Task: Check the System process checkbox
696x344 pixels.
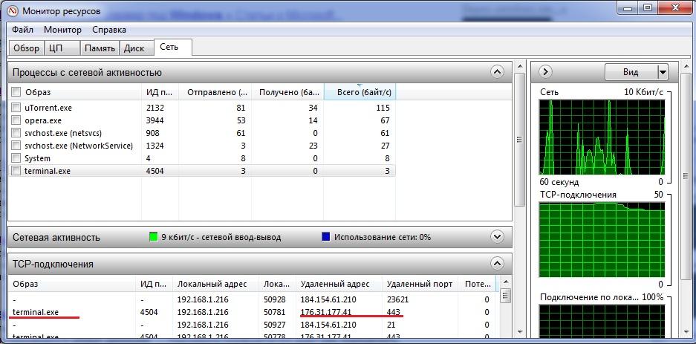Action: [x=16, y=158]
